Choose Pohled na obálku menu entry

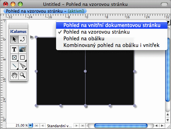tap(112, 39)
